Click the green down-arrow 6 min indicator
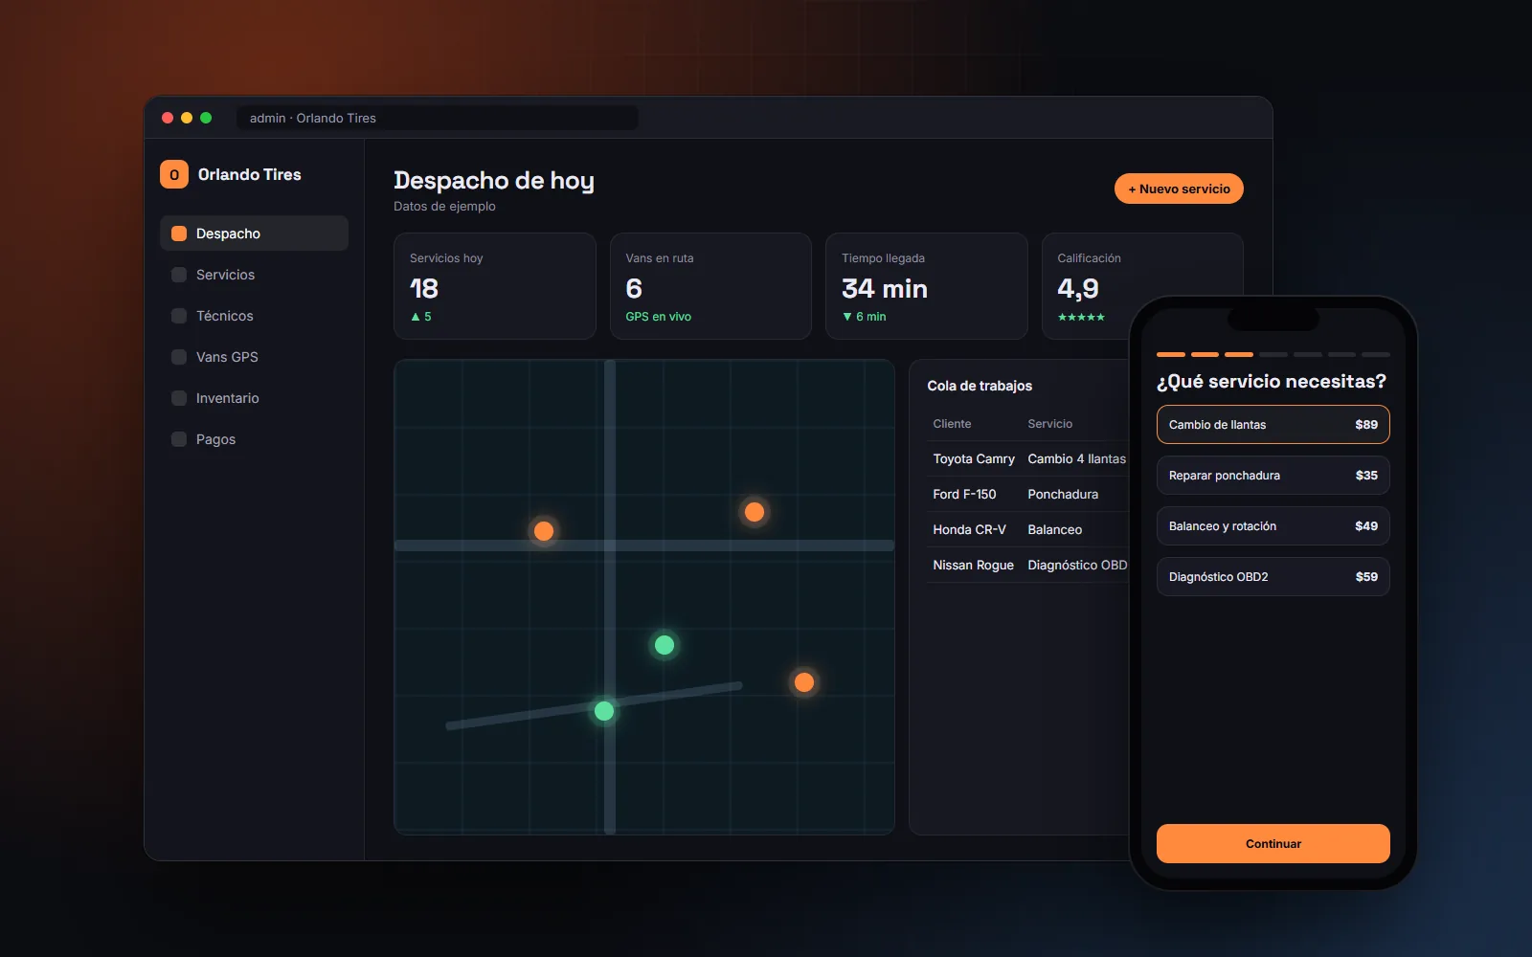Screen dimensions: 1532x957 pos(864,317)
